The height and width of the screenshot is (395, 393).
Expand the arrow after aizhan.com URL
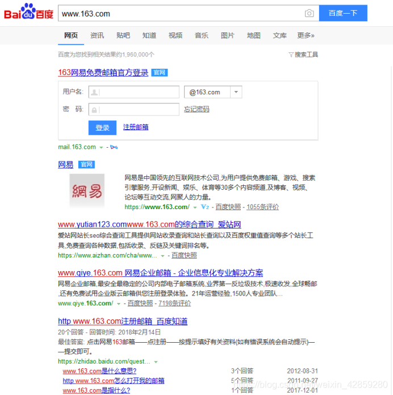click(x=162, y=256)
